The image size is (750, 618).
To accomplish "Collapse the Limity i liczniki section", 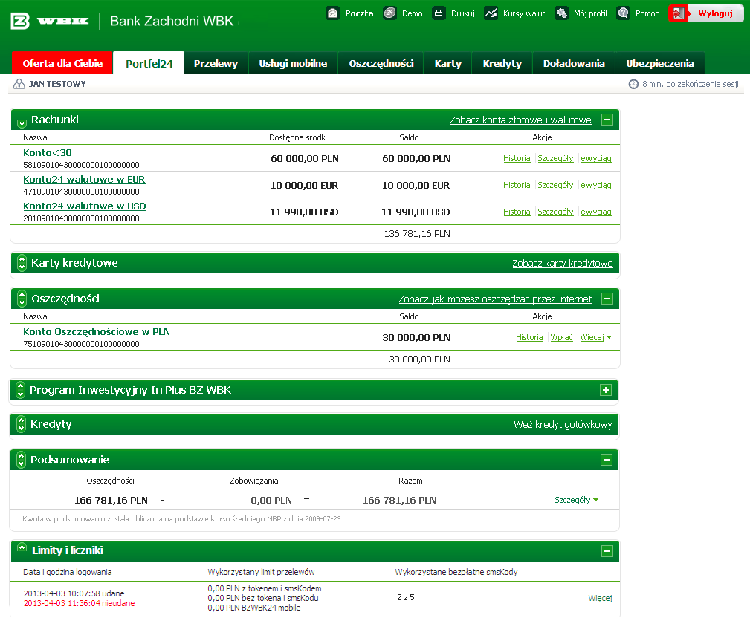I will click(x=607, y=552).
